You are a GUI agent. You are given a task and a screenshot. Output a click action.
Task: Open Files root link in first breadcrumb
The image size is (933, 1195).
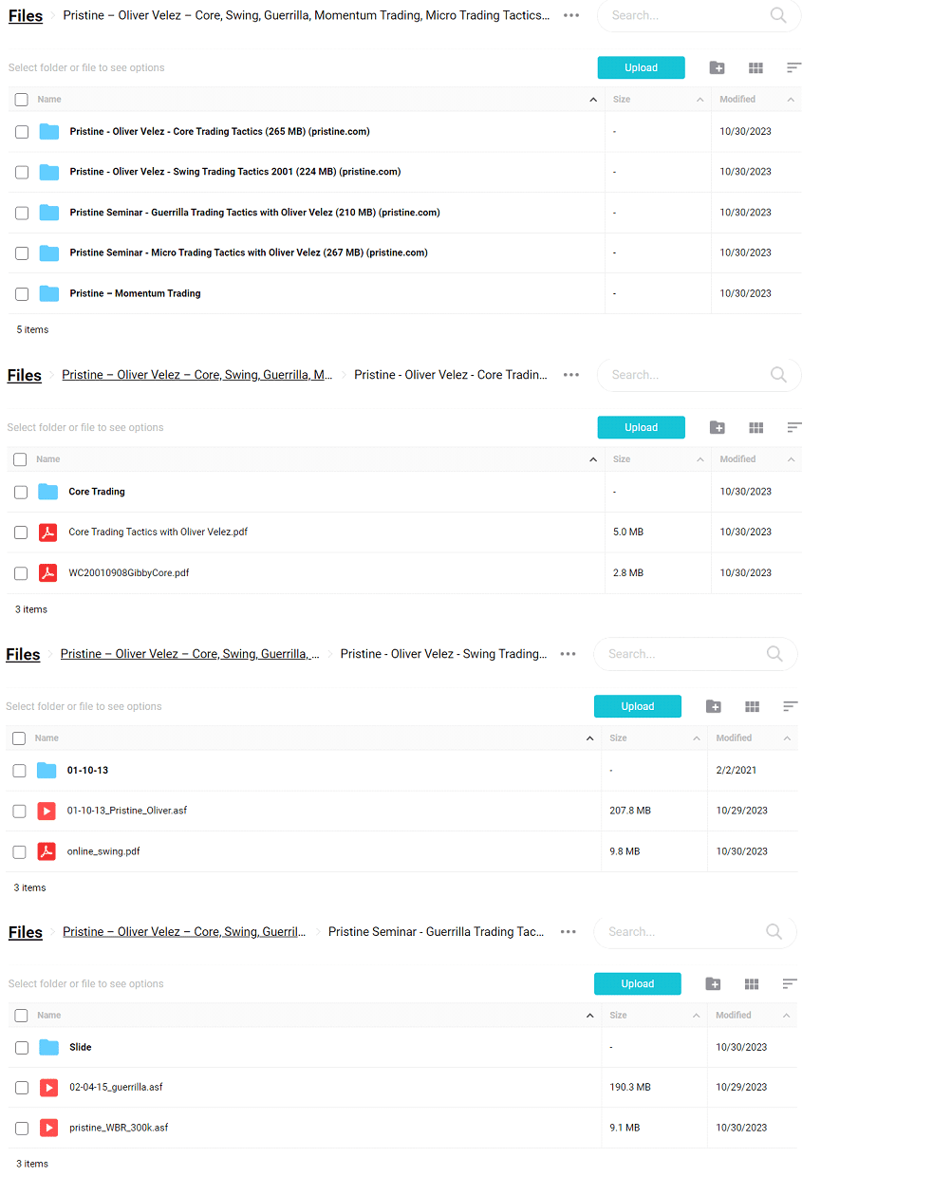pos(26,16)
